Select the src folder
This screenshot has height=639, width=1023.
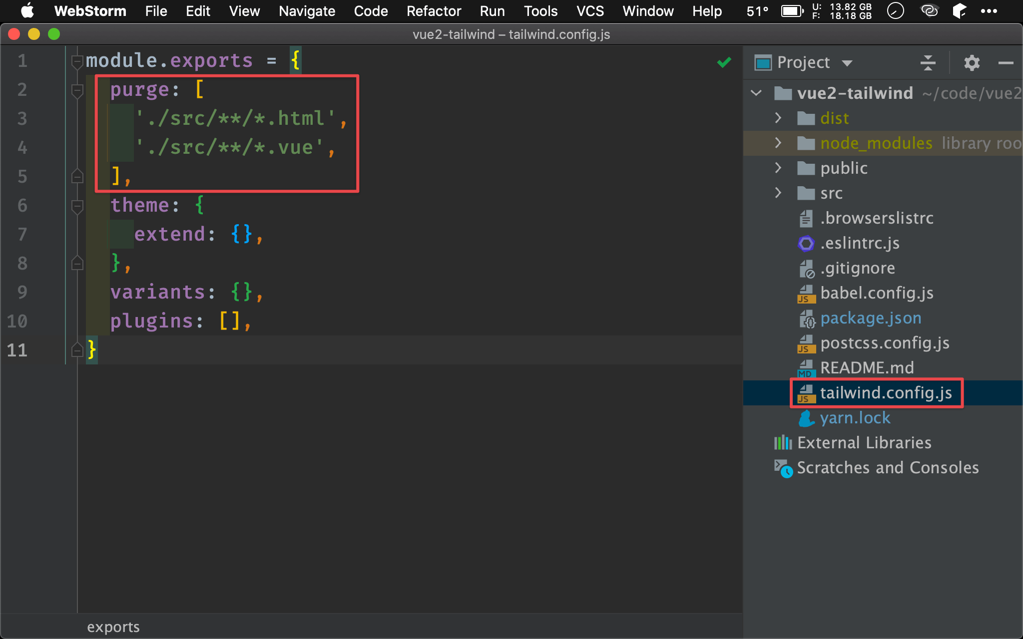tap(831, 193)
